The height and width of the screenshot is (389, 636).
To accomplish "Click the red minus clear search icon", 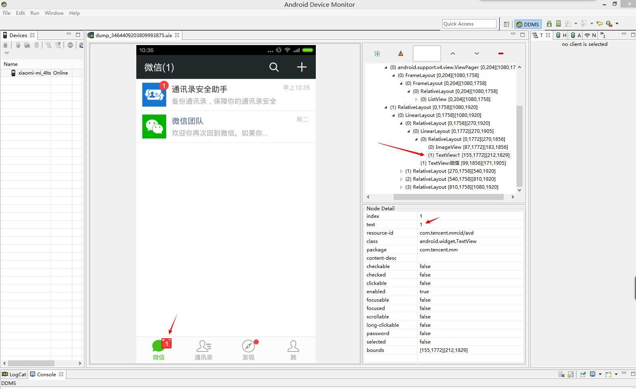I will click(x=500, y=53).
